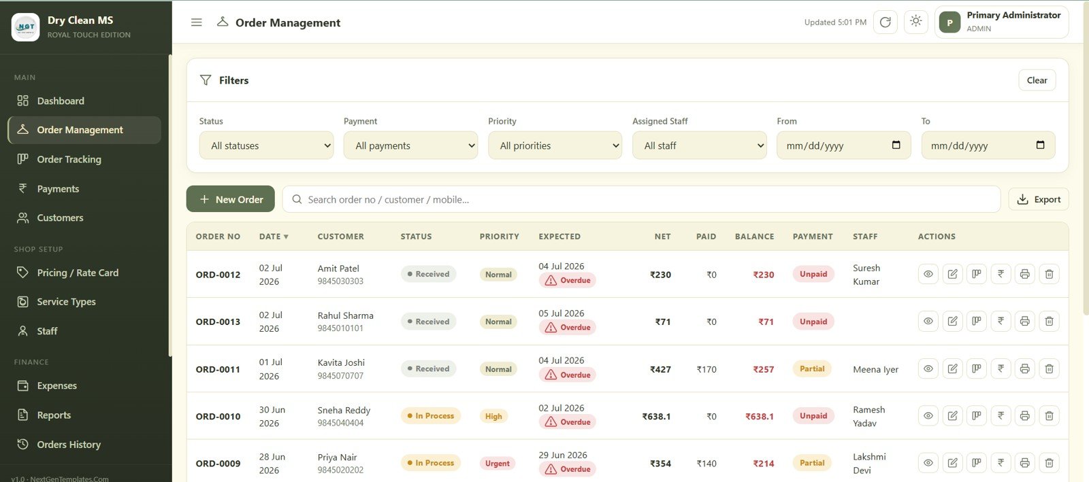Image resolution: width=1089 pixels, height=482 pixels.
Task: Click the Overdue badge for ORD-0013
Action: (x=568, y=327)
